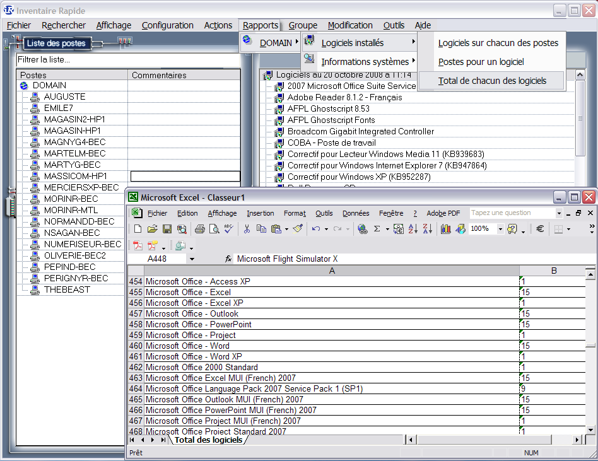Click cell 'Microsoft Office - PowerPoint' row 458
This screenshot has height=461, width=598.
click(x=332, y=325)
